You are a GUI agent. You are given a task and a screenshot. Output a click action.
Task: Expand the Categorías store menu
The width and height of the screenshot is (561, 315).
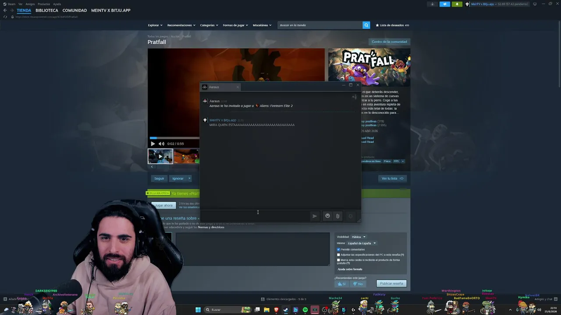pos(209,25)
